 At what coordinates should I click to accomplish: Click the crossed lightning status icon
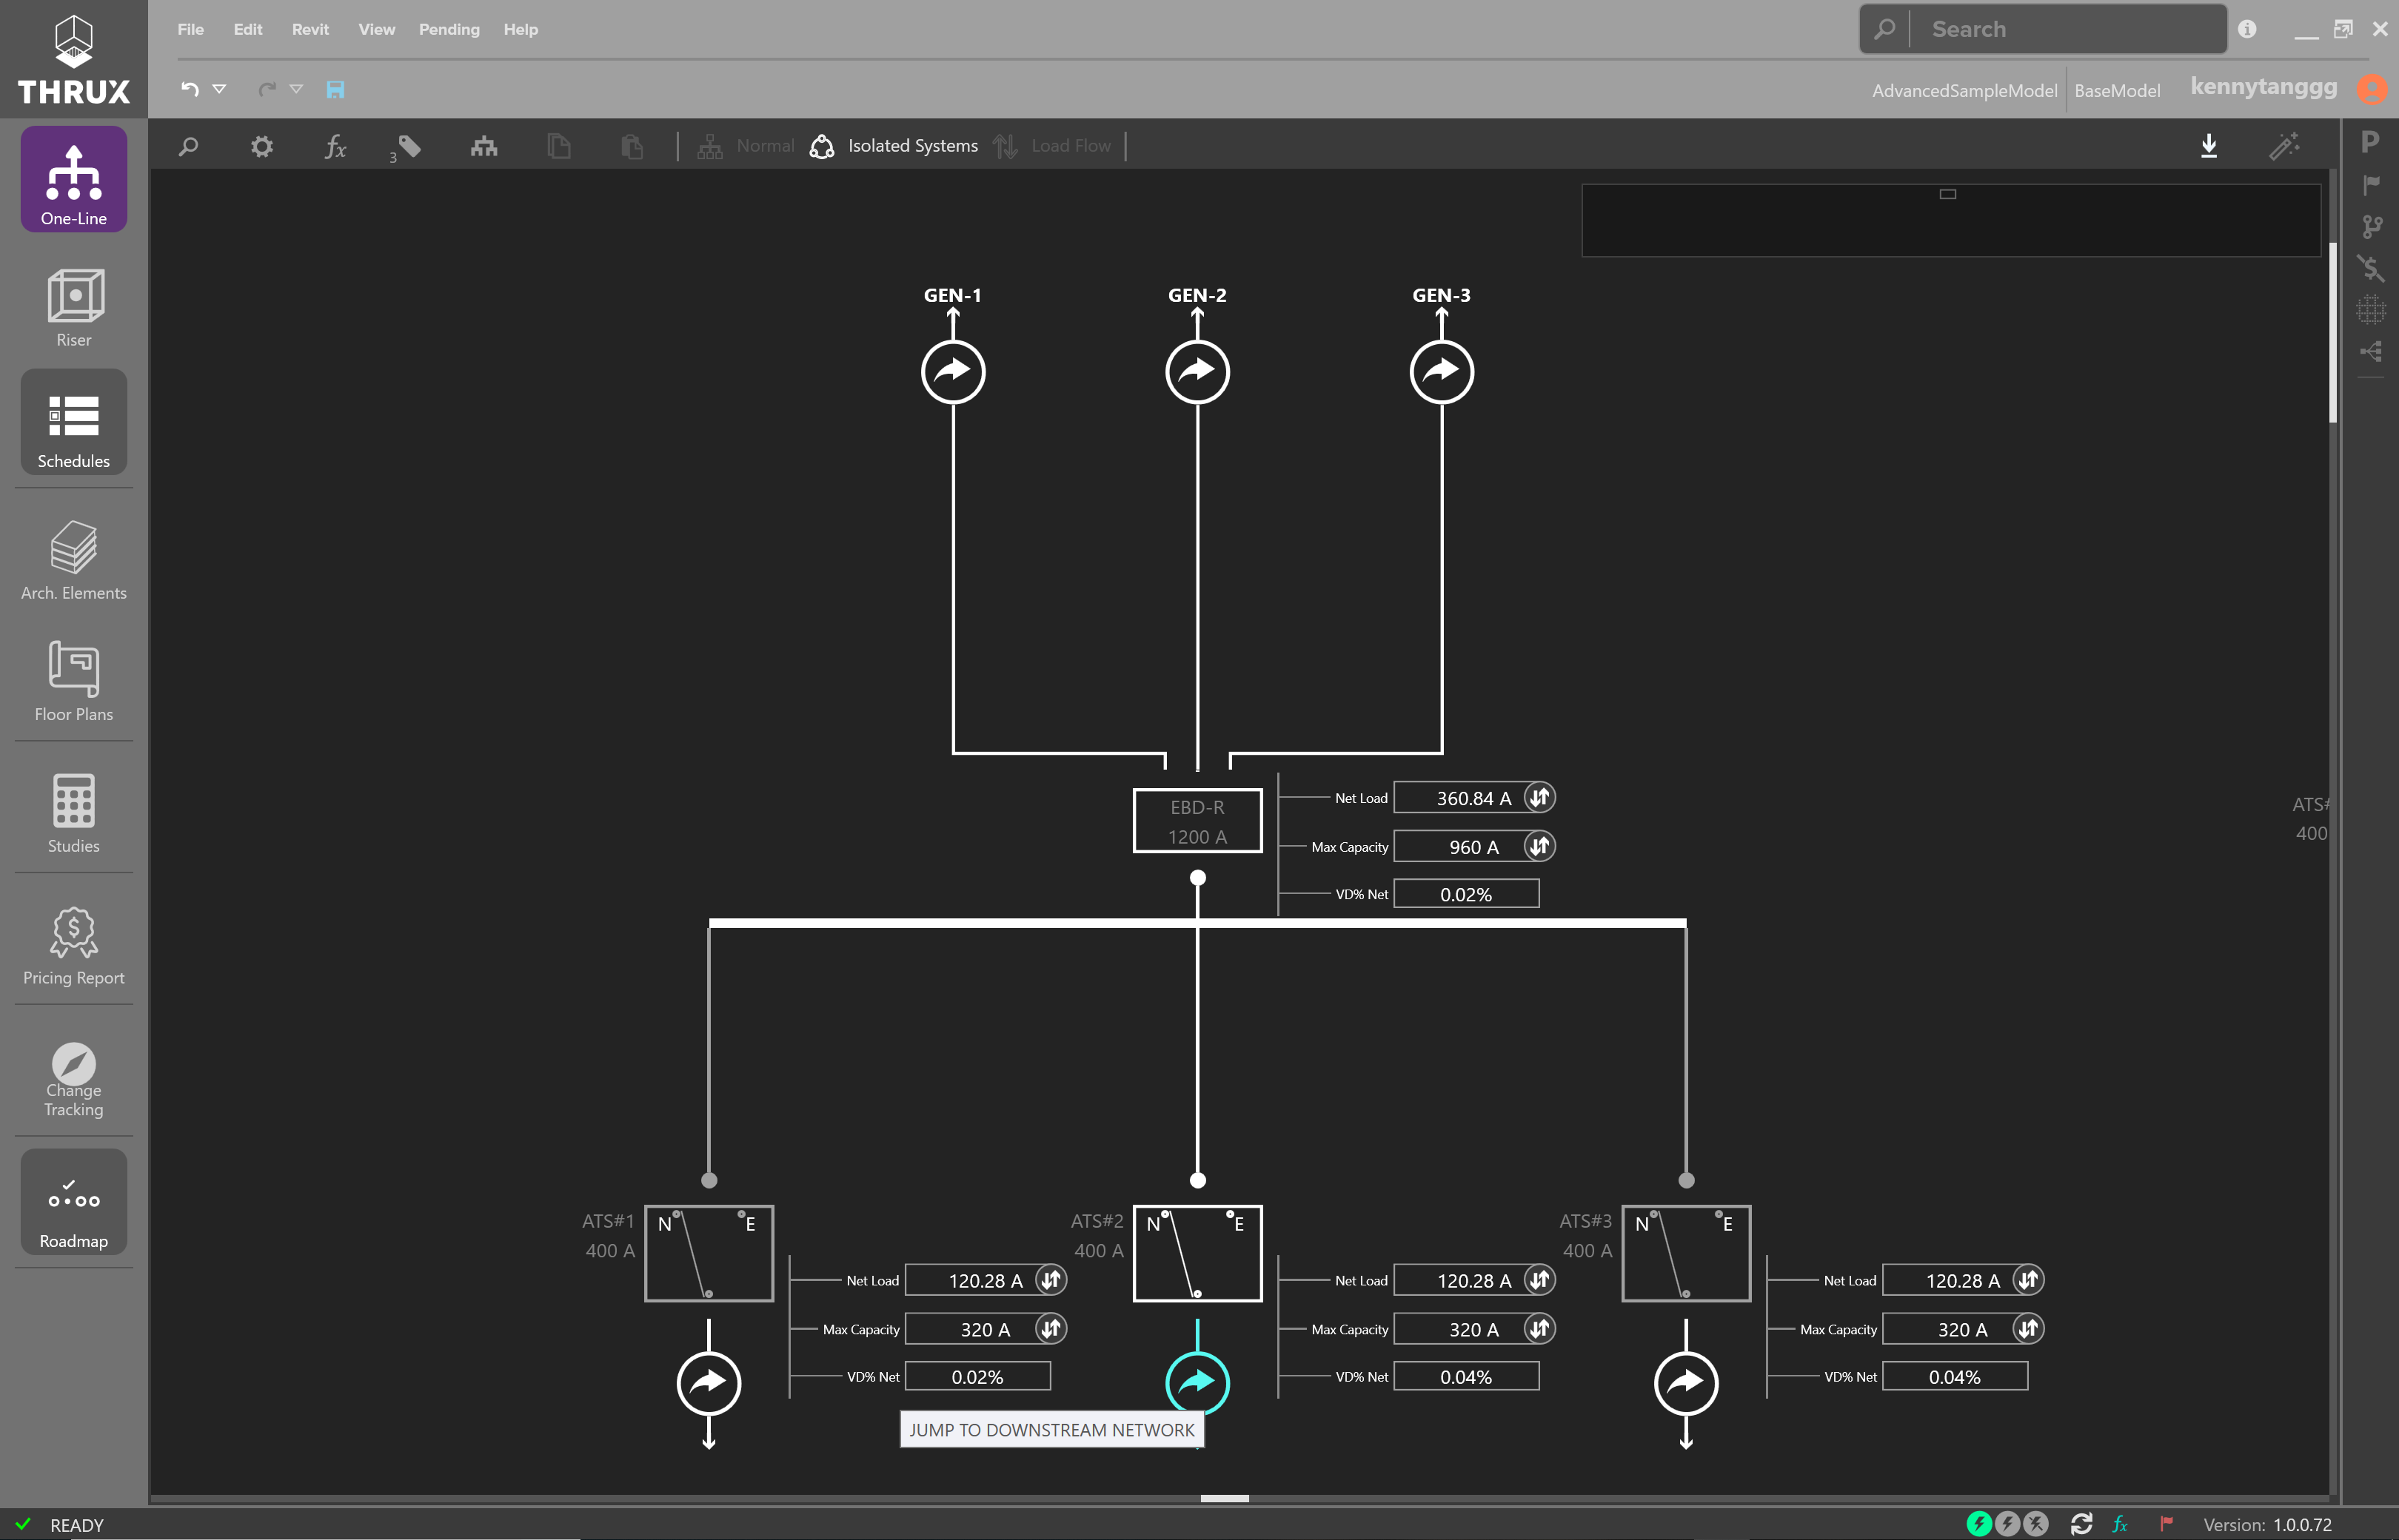[2036, 1524]
